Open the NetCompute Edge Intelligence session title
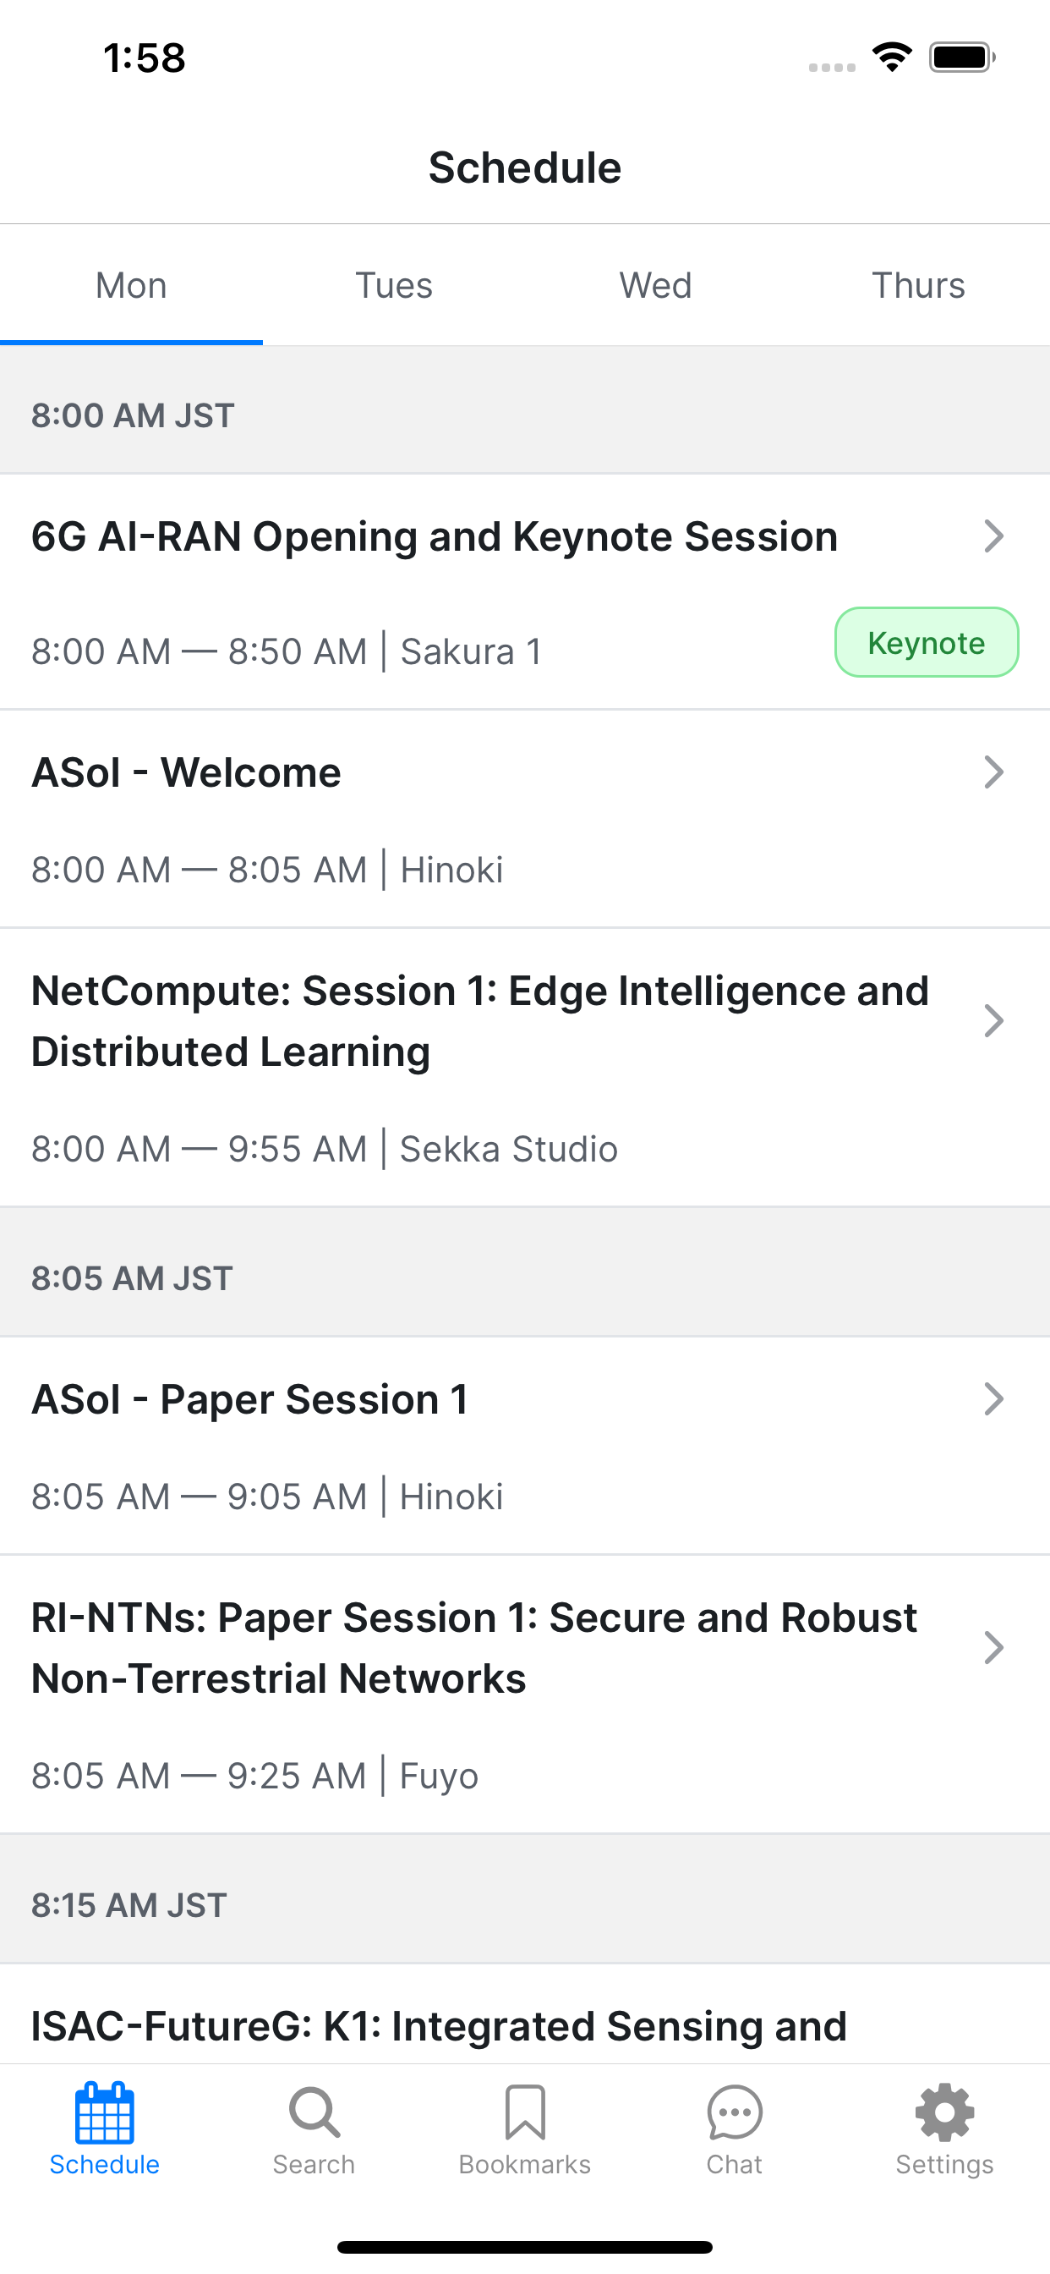This screenshot has width=1050, height=2274. [480, 1021]
